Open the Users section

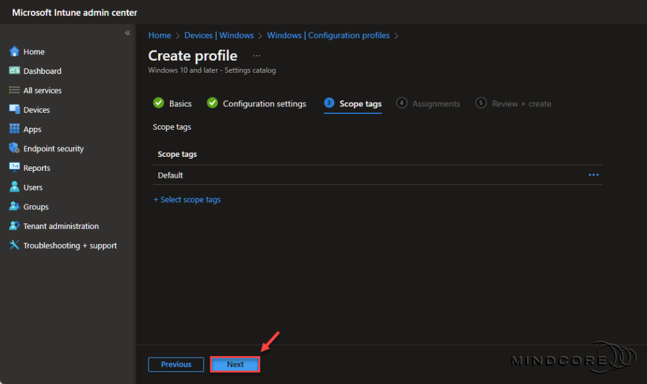pos(33,187)
